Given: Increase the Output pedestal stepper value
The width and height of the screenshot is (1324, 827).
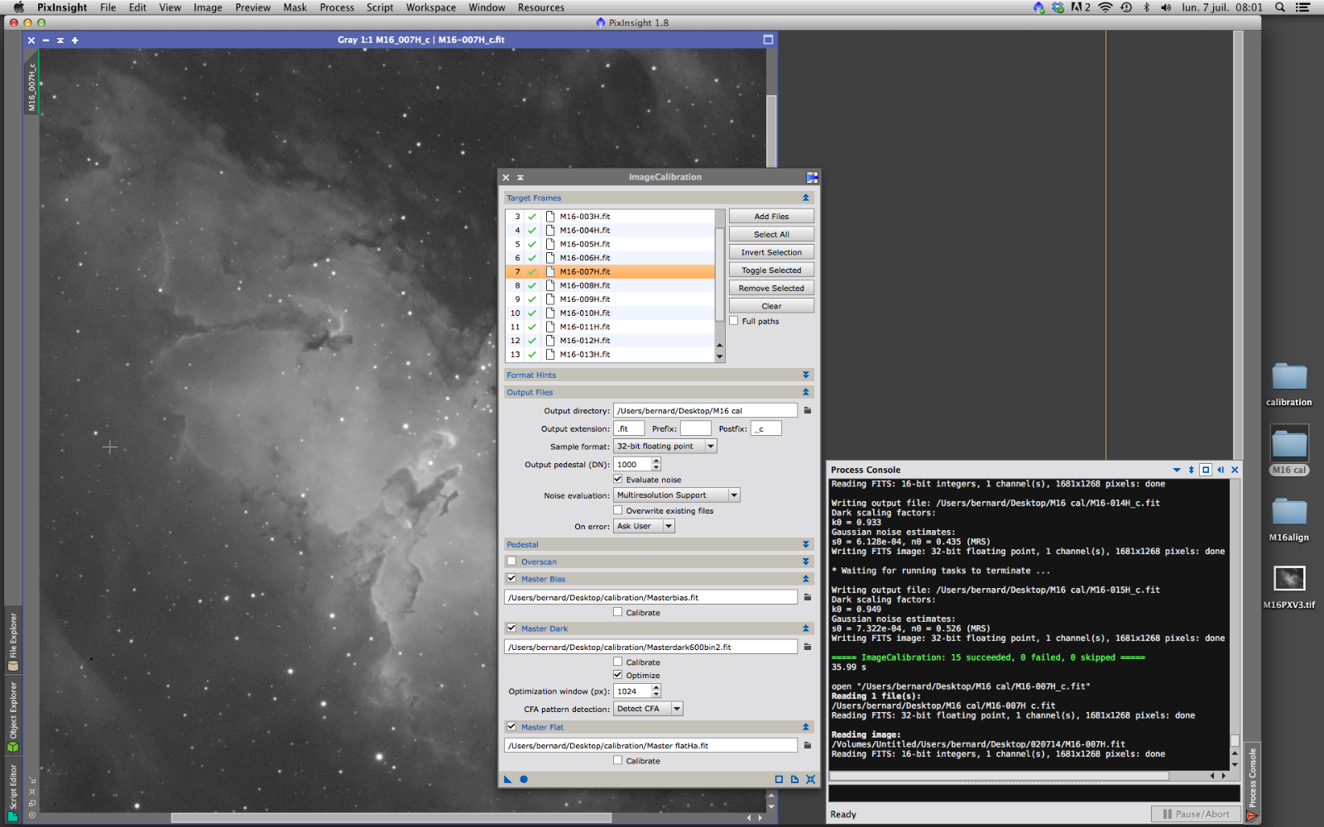Looking at the screenshot, I should (656, 461).
